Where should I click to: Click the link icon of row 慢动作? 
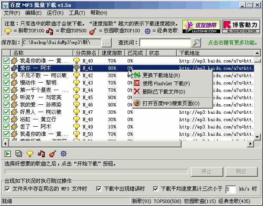pos(14,83)
